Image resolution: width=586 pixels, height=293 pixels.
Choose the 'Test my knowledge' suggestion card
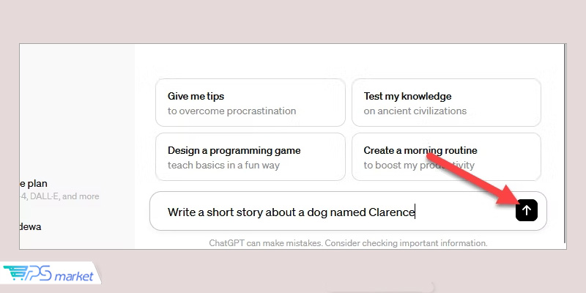446,103
